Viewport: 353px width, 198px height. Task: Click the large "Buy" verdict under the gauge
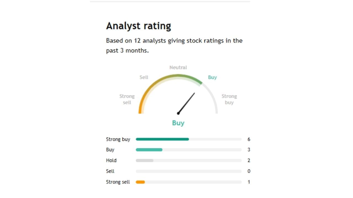coord(178,123)
